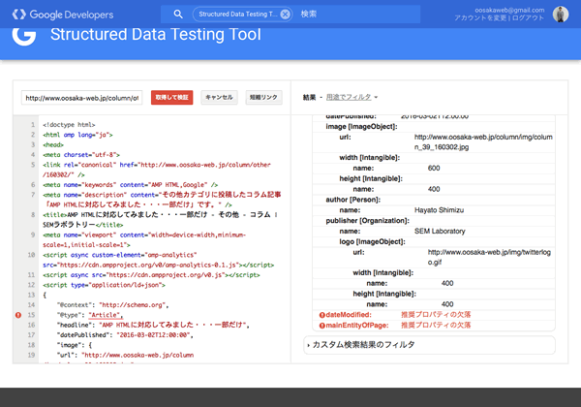Click the URL input field

82,98
